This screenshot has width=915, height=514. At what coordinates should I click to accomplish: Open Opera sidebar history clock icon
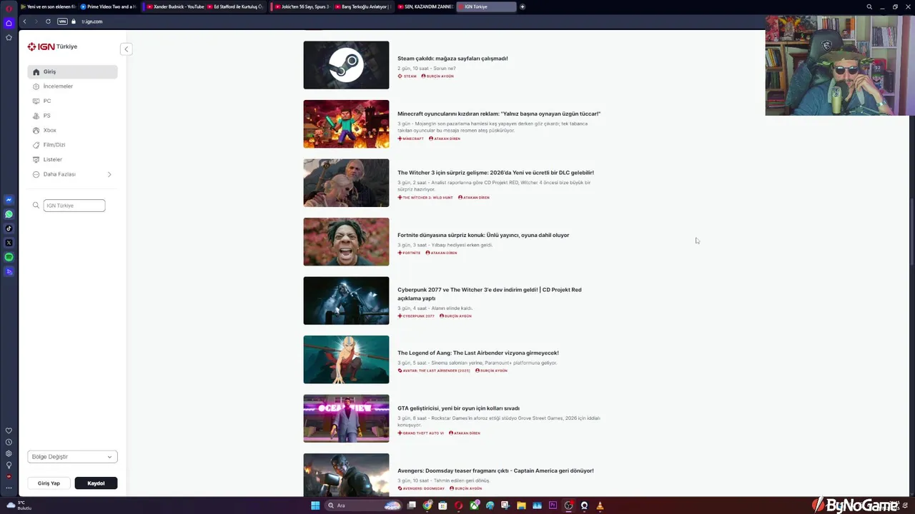[x=9, y=442]
